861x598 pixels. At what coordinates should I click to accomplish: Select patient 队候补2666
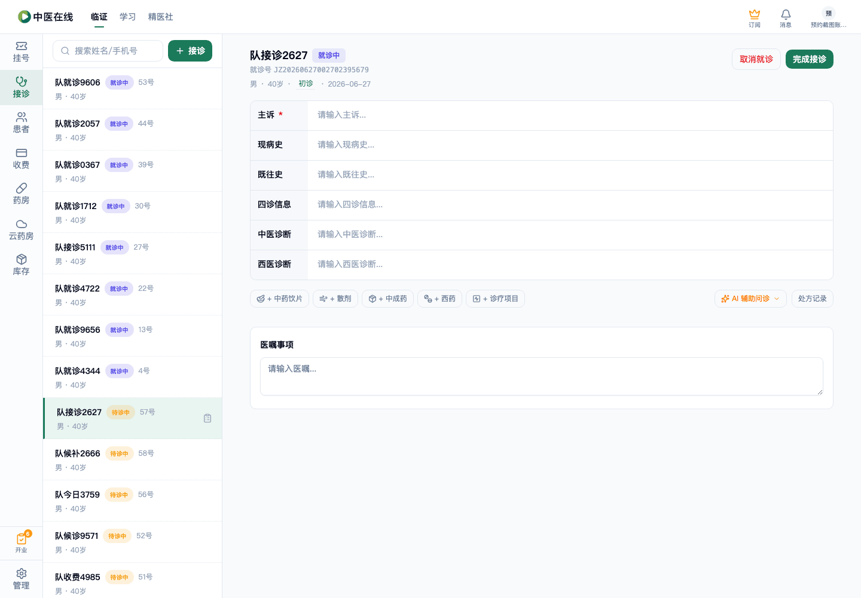tap(133, 459)
